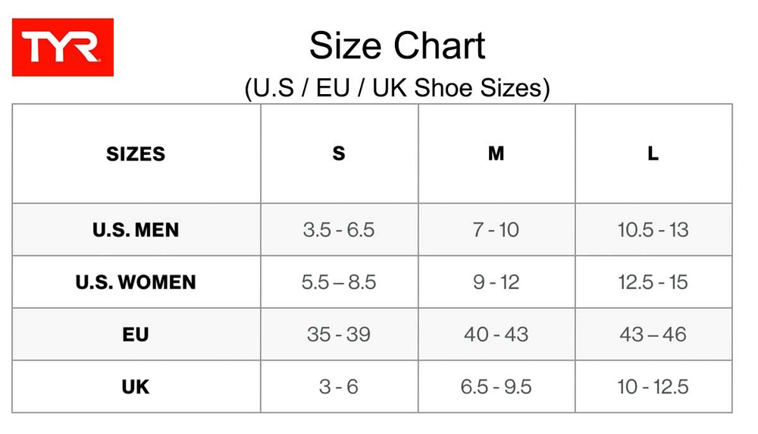Click the U.S. WOMEN row label
Screen dimensions: 758x434
click(136, 282)
